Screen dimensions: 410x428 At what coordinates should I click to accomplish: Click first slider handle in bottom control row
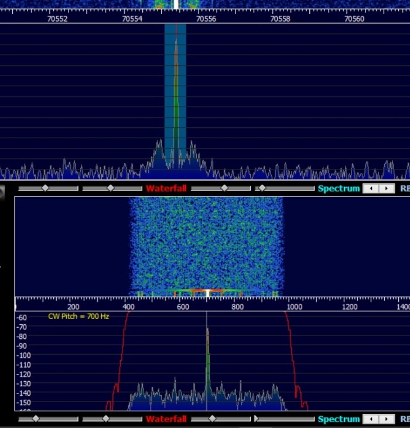click(36, 419)
